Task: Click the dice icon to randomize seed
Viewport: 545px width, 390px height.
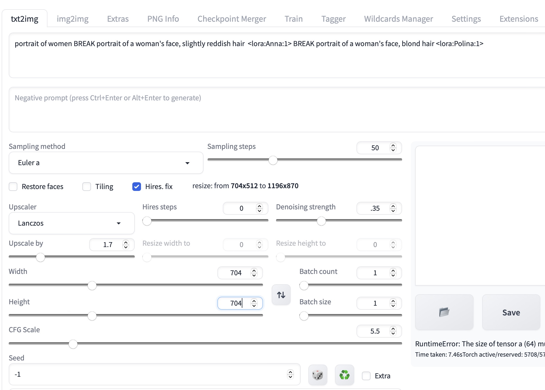Action: coord(318,375)
